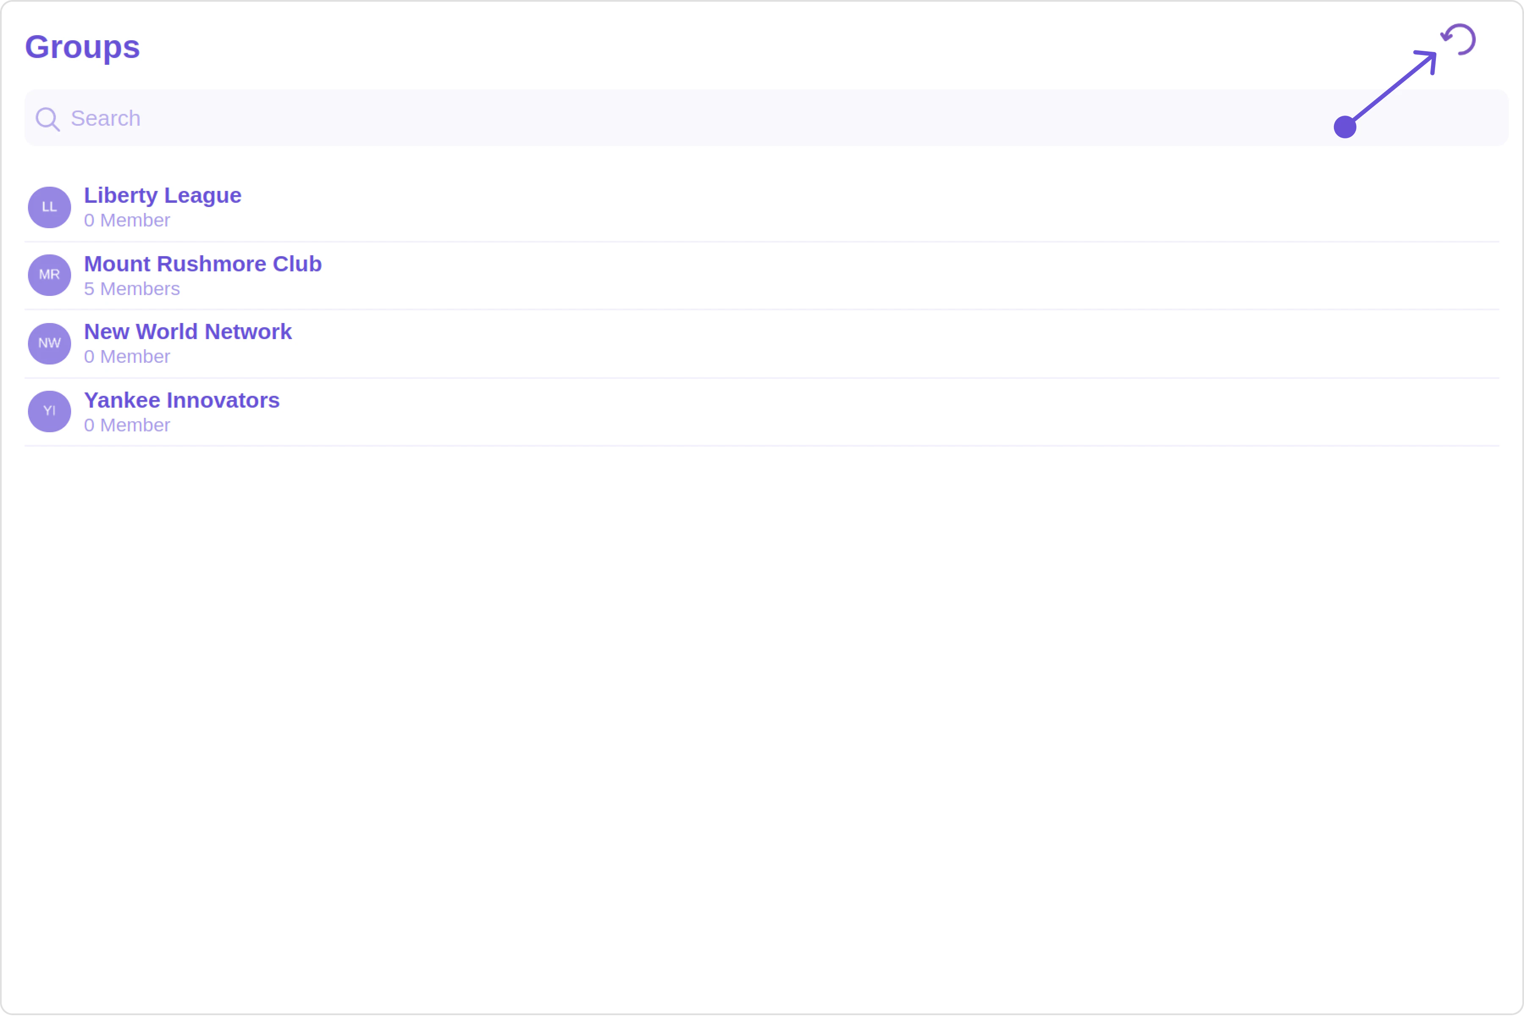
Task: Click the NW avatar circle
Action: pos(49,343)
